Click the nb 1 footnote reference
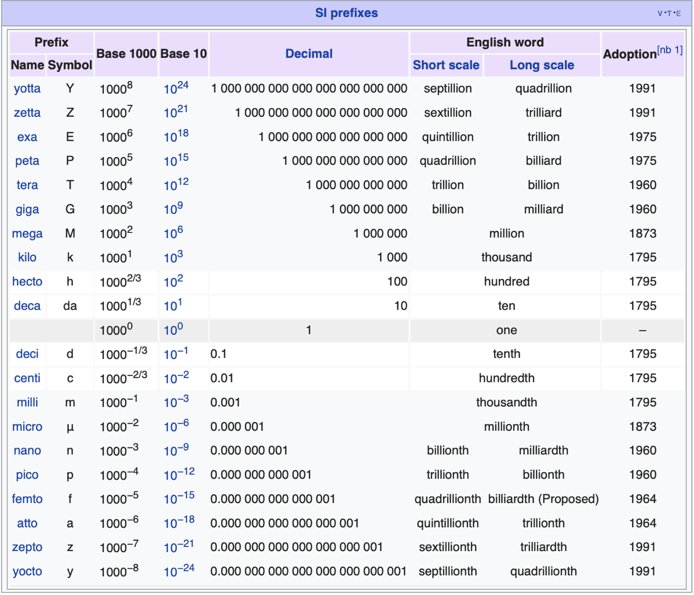The height and width of the screenshot is (595, 694). 670,50
